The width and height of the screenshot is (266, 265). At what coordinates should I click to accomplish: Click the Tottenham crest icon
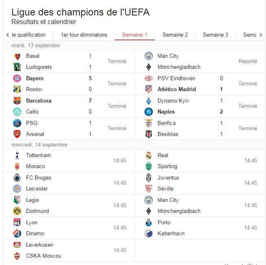click(17, 155)
